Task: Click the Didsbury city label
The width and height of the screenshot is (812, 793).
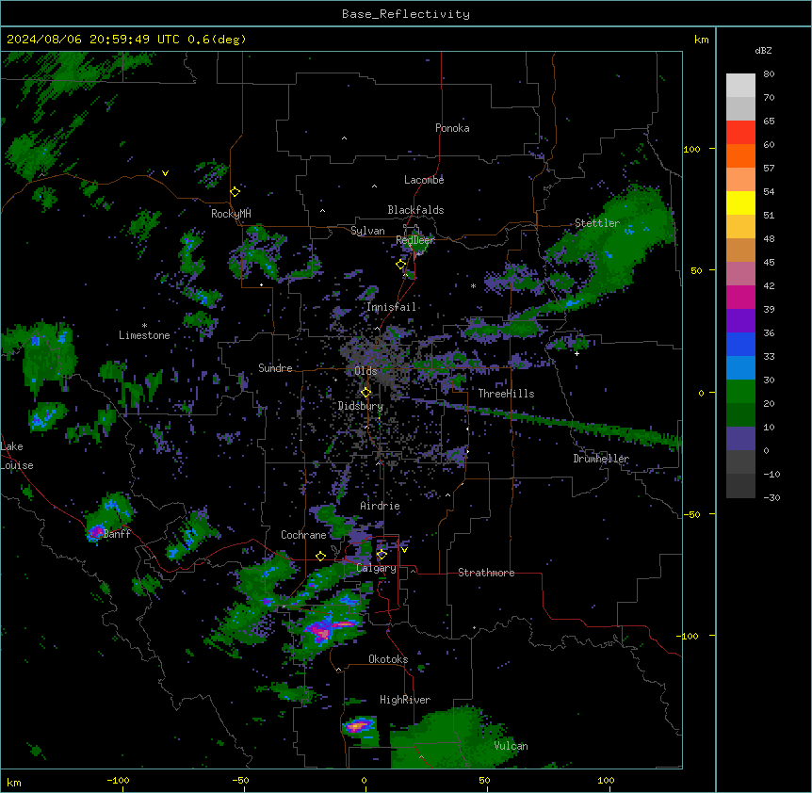Action: click(361, 406)
